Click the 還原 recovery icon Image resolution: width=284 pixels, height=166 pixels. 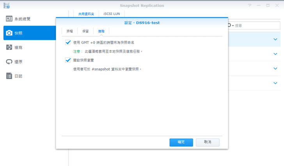coord(9,62)
